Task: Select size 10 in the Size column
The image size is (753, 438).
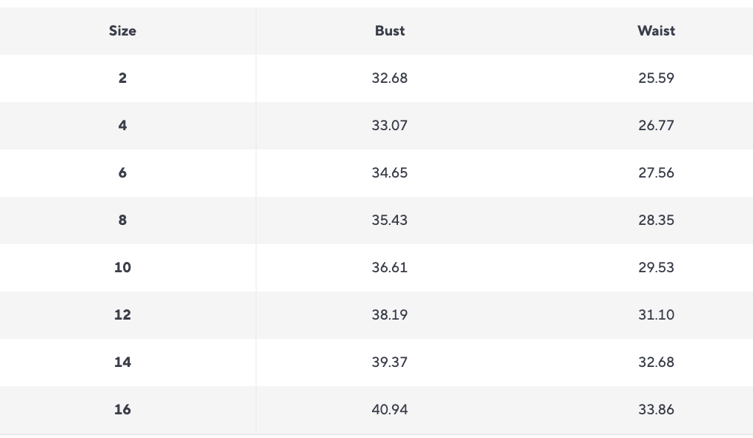Action: tap(122, 268)
